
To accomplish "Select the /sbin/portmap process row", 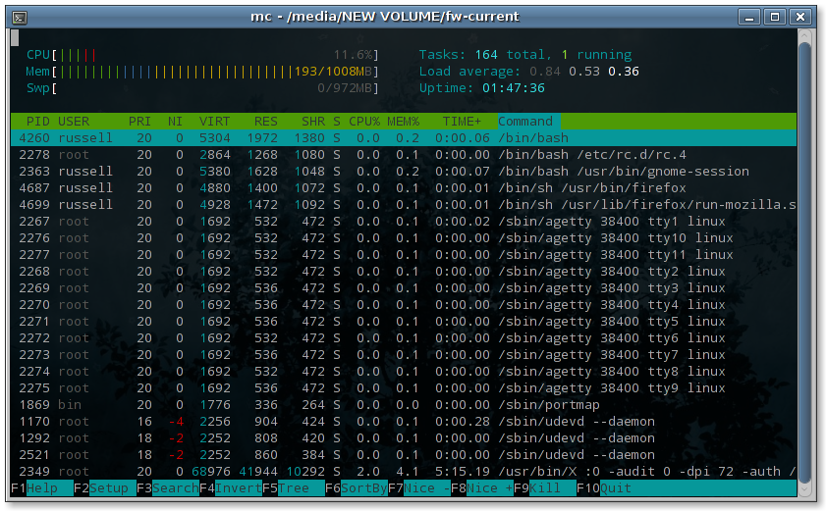I will pyautogui.click(x=404, y=405).
